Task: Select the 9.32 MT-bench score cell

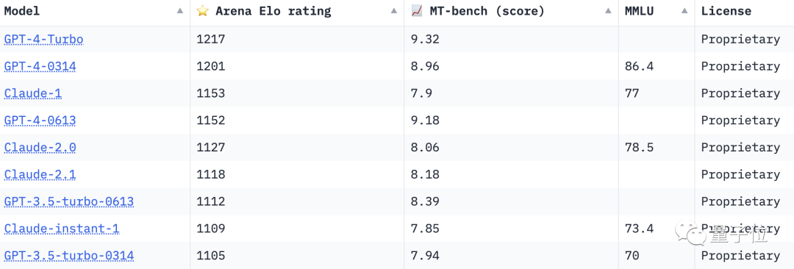Action: (x=512, y=40)
